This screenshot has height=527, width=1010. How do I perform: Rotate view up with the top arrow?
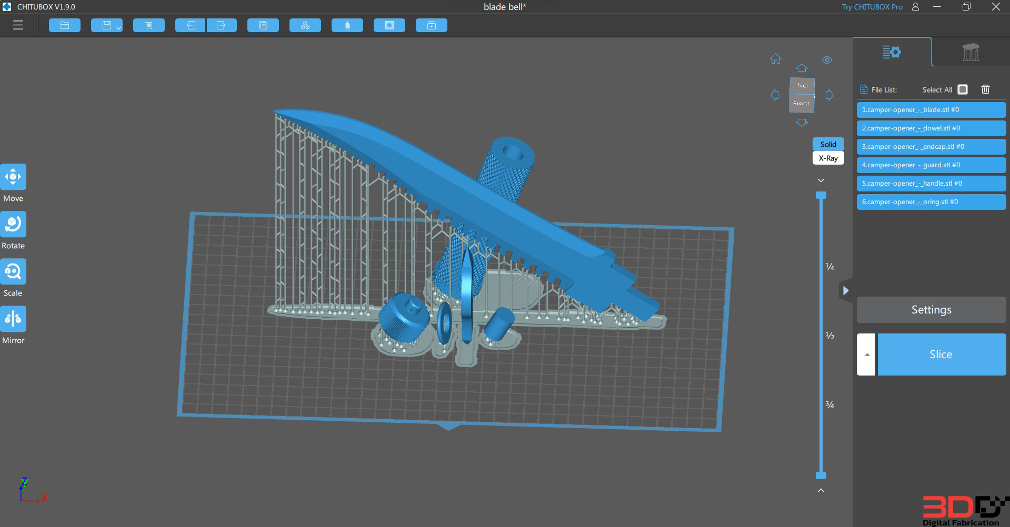pyautogui.click(x=802, y=68)
